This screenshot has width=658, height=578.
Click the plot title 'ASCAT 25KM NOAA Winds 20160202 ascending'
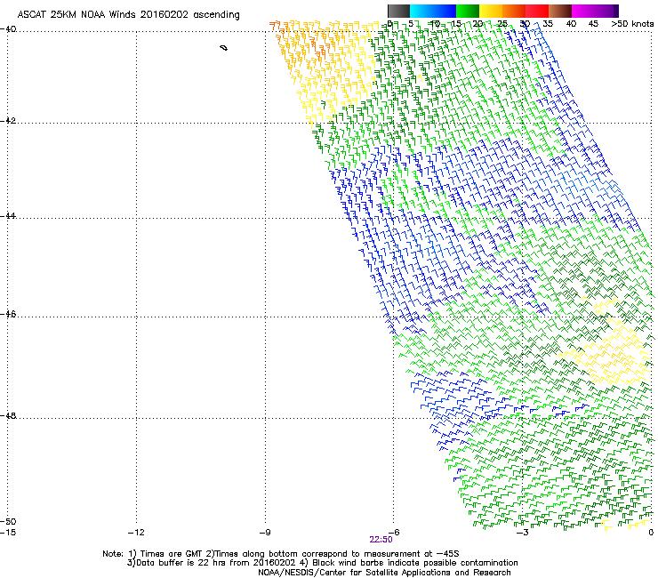[x=128, y=14]
